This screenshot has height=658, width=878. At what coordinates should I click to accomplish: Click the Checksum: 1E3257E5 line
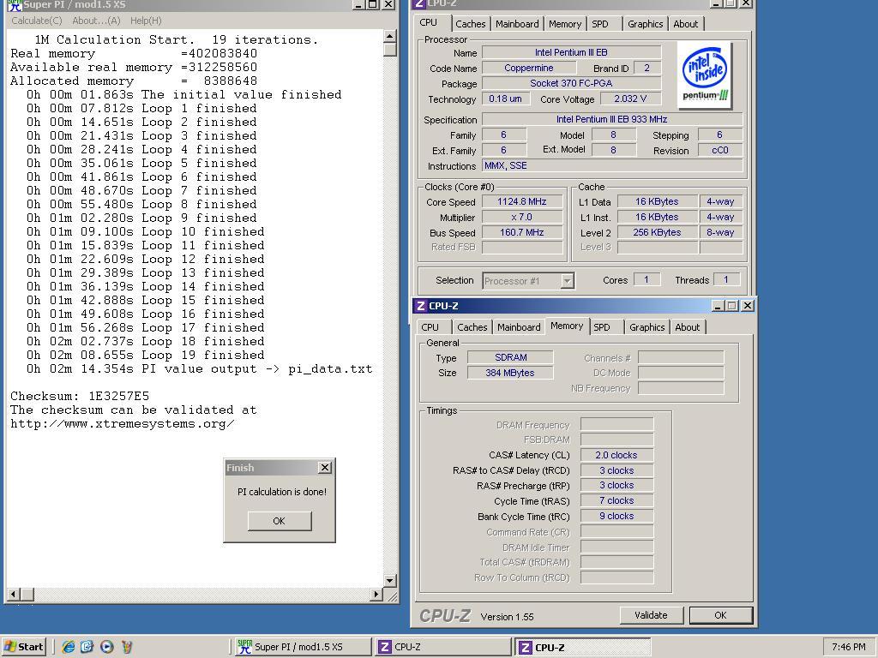tap(80, 396)
